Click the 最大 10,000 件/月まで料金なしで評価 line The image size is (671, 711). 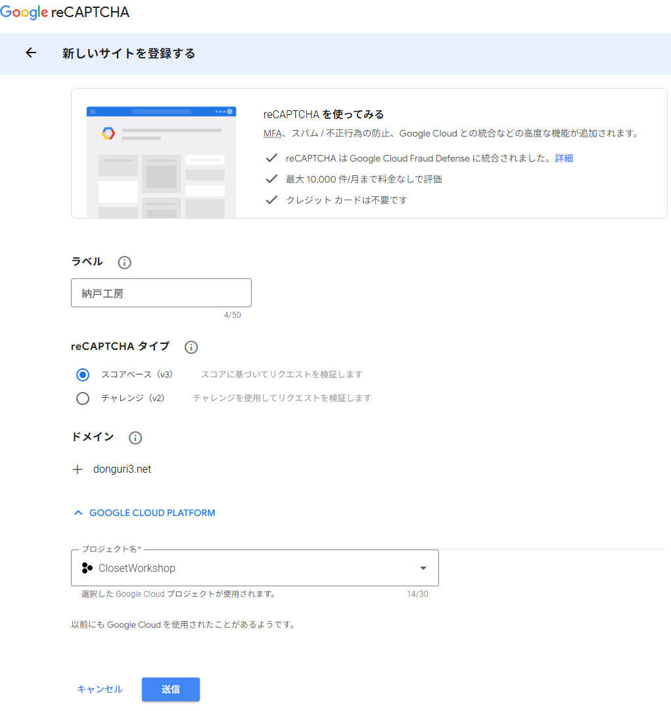pyautogui.click(x=363, y=179)
